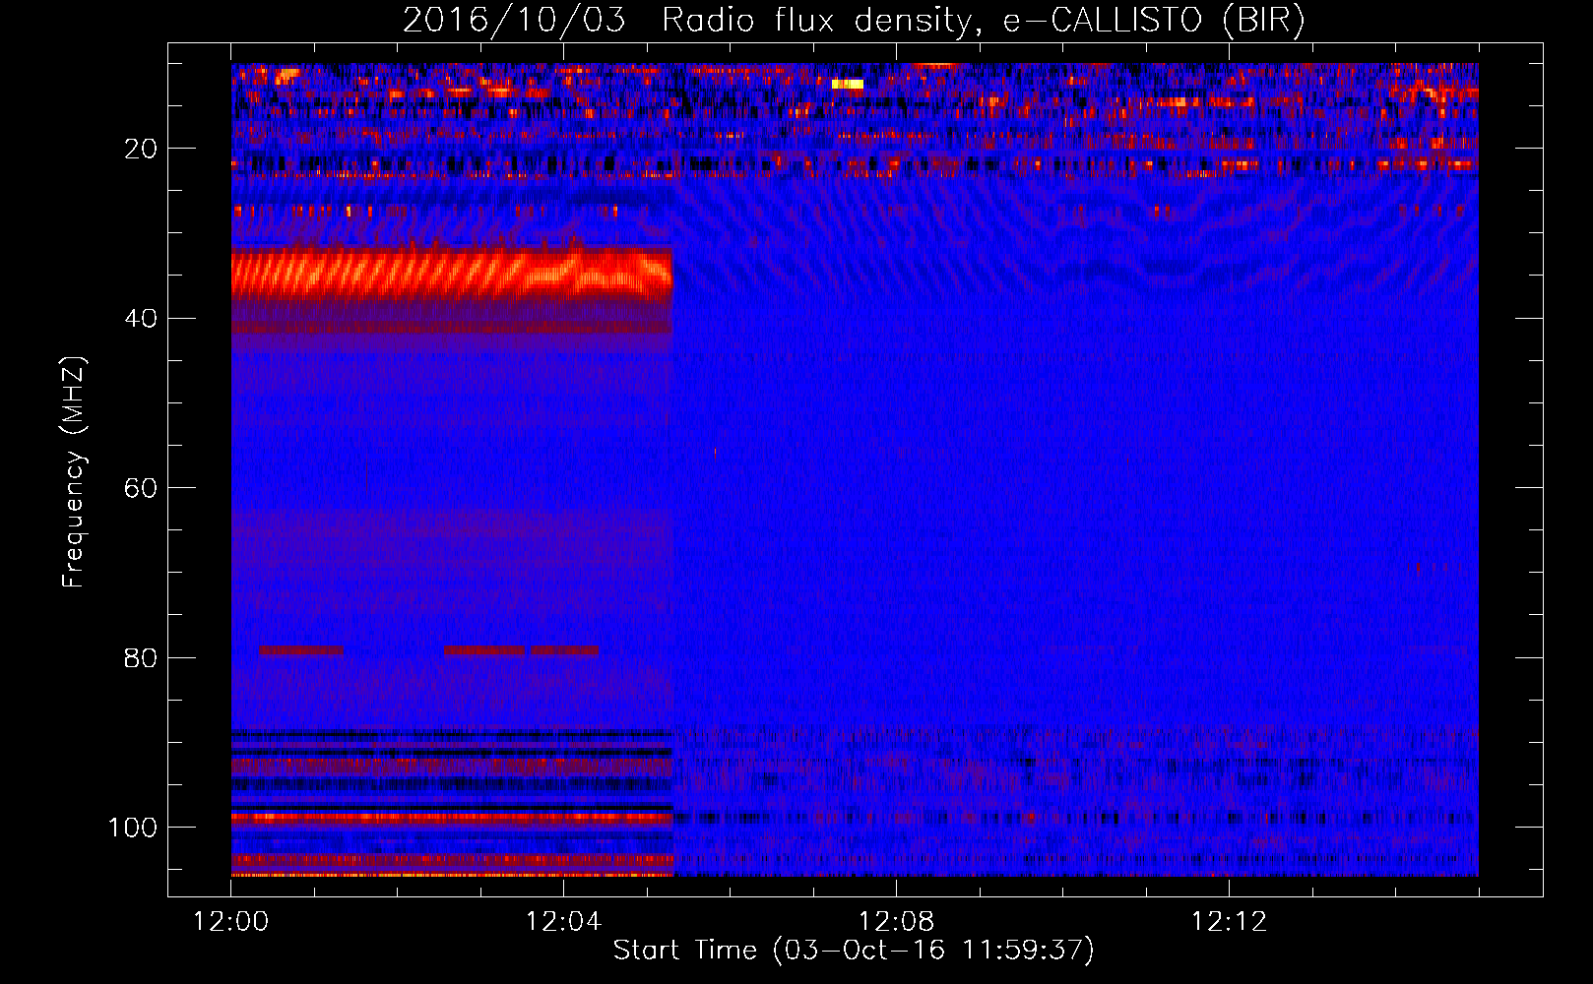The height and width of the screenshot is (984, 1593).
Task: Click the plot title "Radio flux density, e-CALLISTO (BIR)"
Action: 983,21
